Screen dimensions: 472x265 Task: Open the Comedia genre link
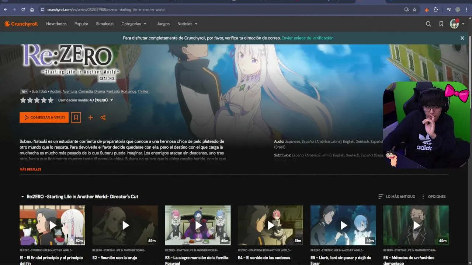(86, 91)
